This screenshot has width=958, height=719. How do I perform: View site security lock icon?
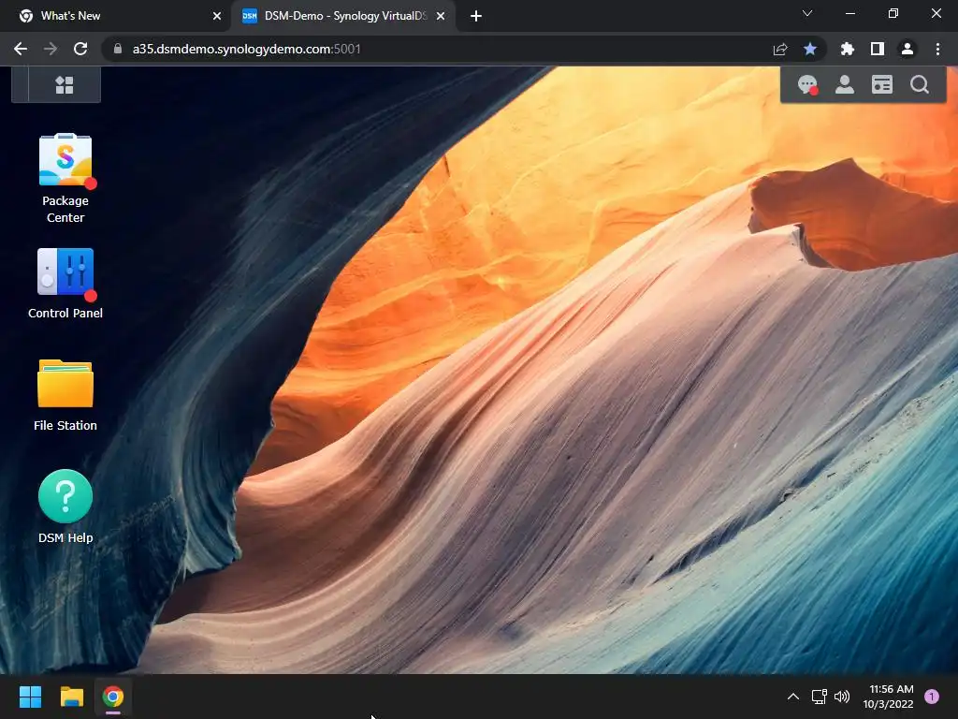[x=118, y=49]
